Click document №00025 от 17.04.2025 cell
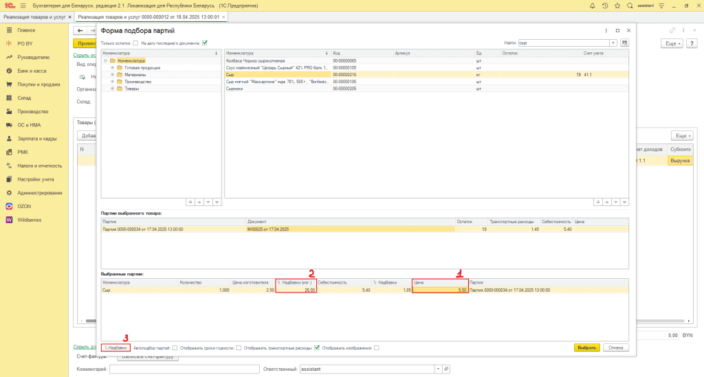704x377 pixels. (350, 229)
